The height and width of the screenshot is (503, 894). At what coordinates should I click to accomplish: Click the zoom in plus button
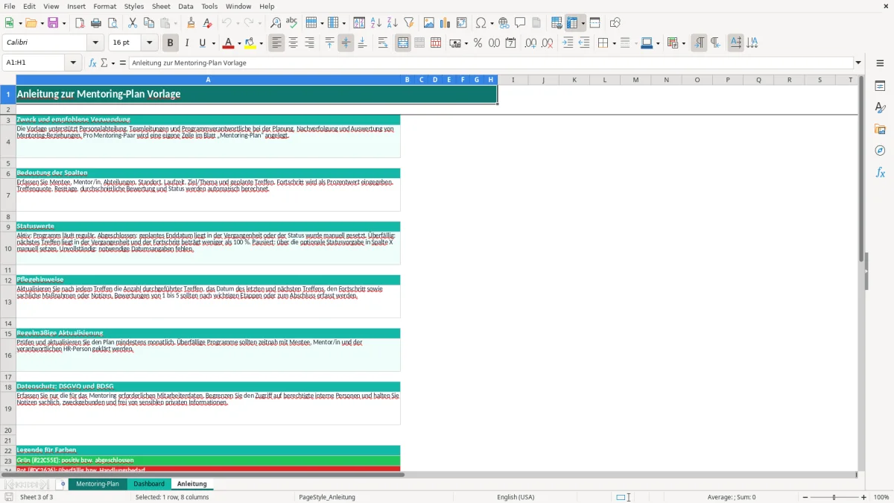(x=864, y=497)
